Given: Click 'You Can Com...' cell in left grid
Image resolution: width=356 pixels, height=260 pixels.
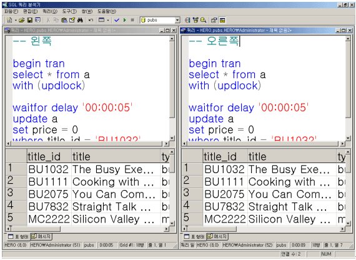Looking at the screenshot, I should point(116,194).
